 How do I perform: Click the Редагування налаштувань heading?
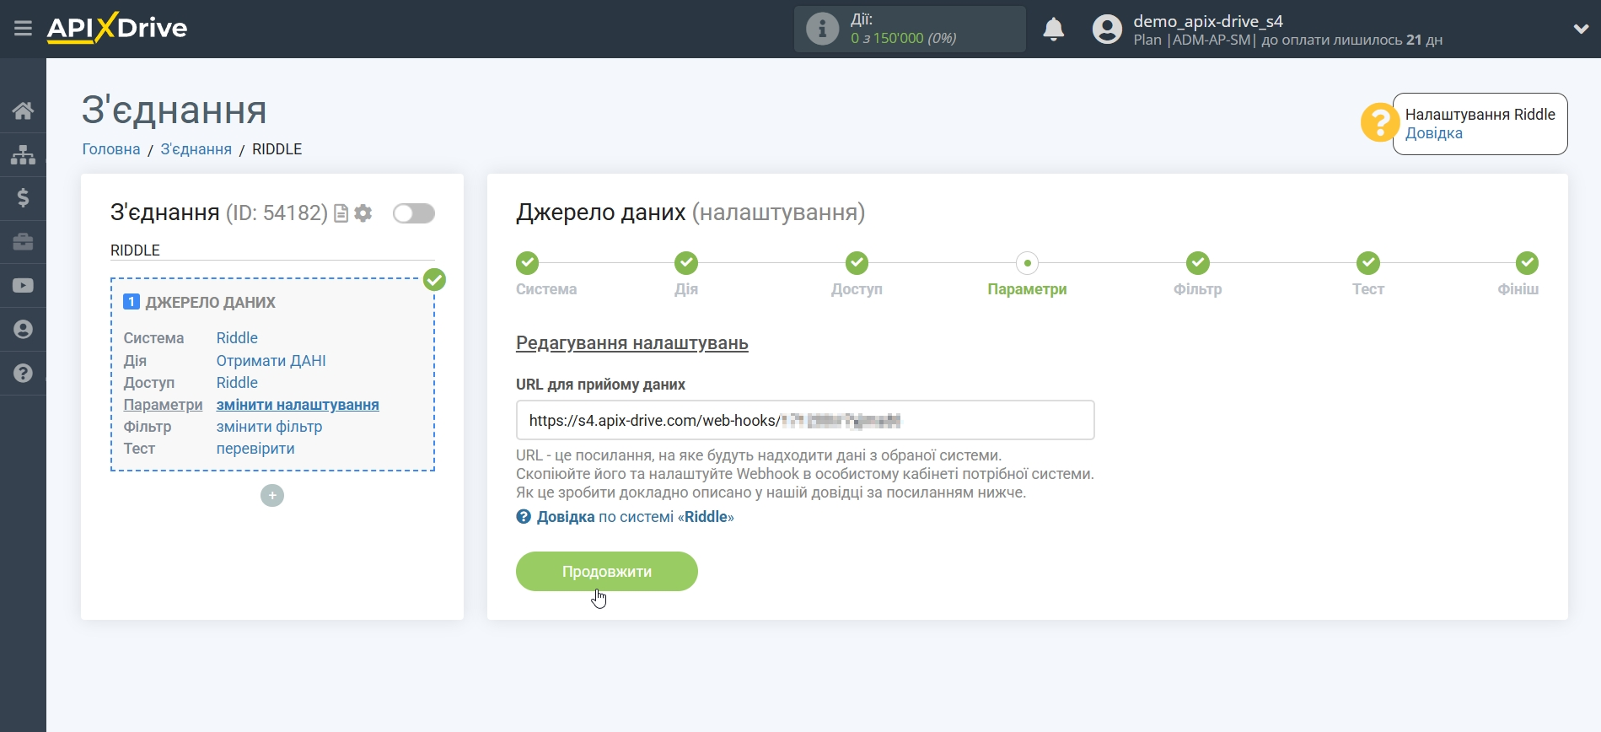632,343
